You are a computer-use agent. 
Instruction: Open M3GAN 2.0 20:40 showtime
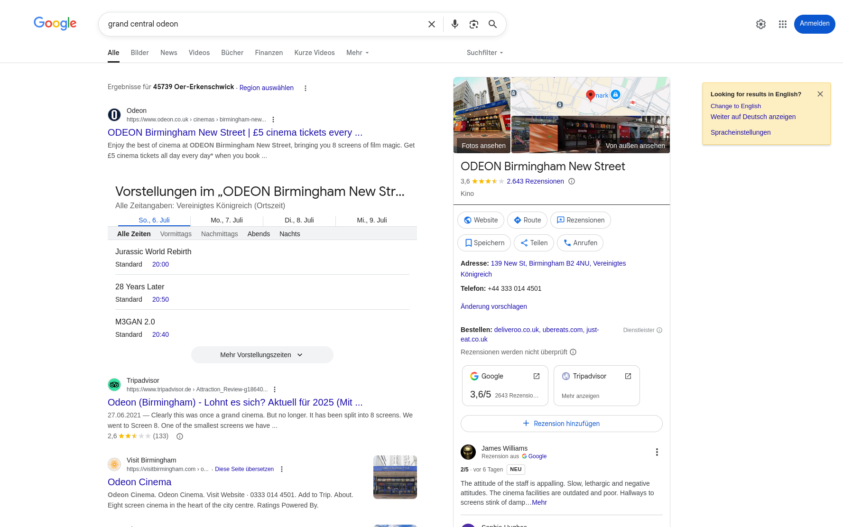tap(160, 334)
